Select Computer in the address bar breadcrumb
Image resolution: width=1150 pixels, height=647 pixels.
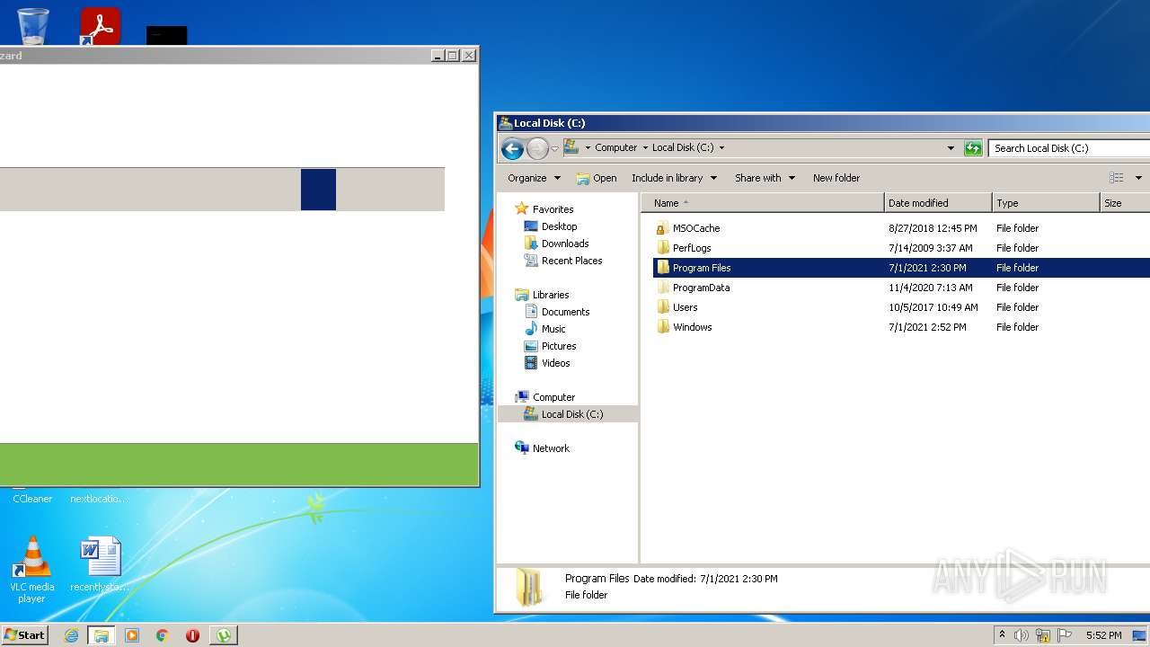(615, 148)
